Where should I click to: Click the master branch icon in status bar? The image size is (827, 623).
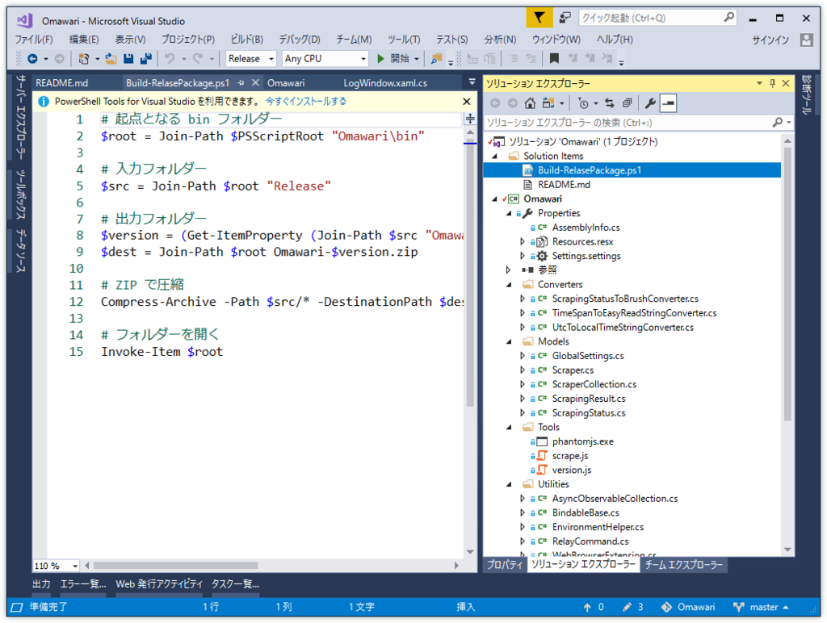pos(739,607)
